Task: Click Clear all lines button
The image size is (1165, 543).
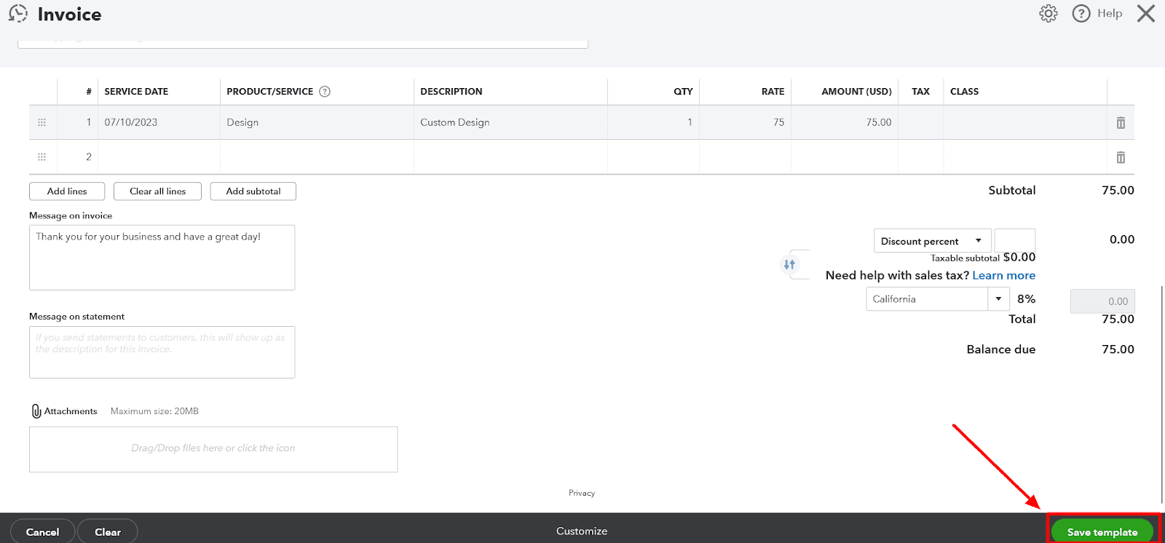Action: tap(157, 191)
